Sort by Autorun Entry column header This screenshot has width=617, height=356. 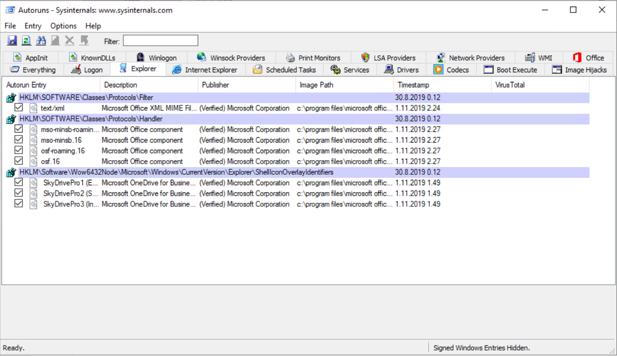click(x=51, y=85)
